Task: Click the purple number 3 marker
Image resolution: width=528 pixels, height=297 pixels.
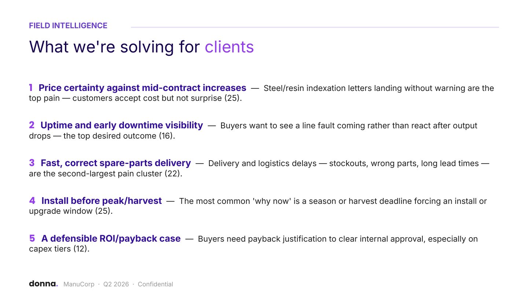Action: coord(32,163)
